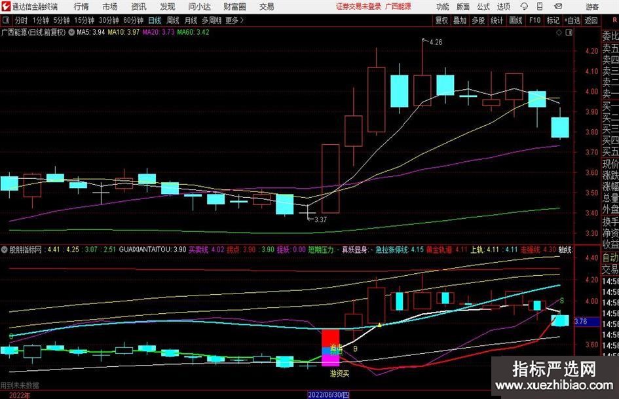Open the 行情 menu
Image resolution: width=619 pixels, height=399 pixels.
(x=81, y=7)
